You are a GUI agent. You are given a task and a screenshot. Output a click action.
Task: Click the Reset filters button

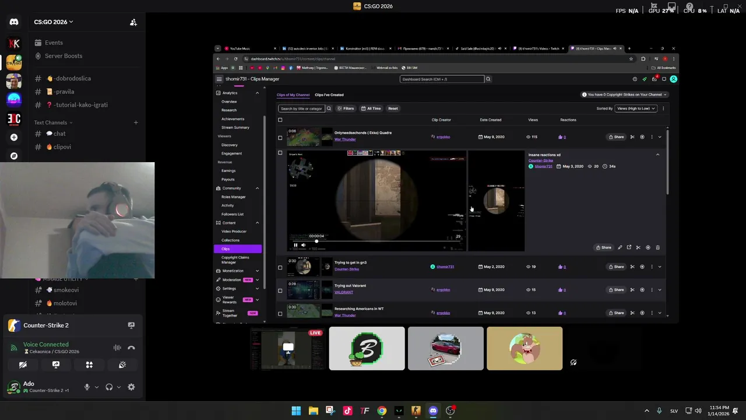(393, 108)
